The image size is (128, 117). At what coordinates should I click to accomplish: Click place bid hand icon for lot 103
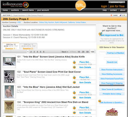[x=74, y=93]
